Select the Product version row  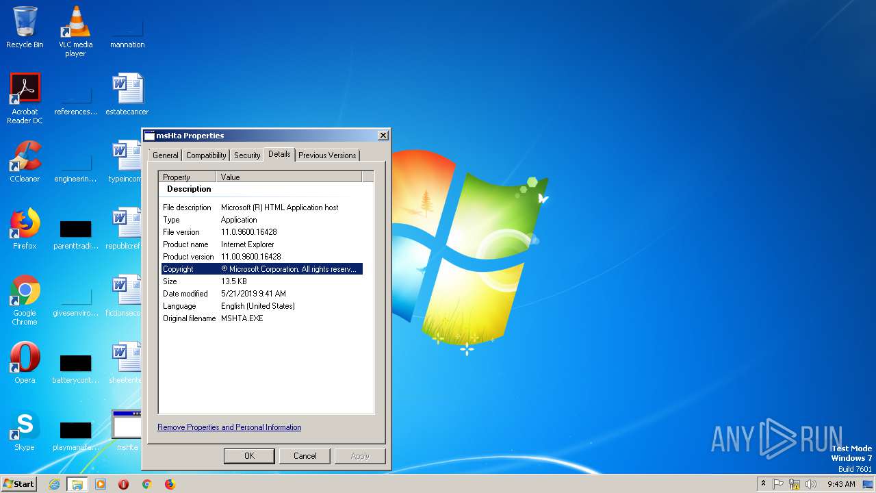tap(262, 257)
